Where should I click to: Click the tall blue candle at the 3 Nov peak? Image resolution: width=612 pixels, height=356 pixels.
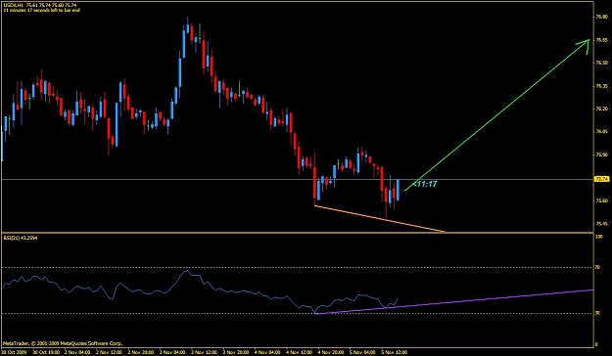[184, 43]
